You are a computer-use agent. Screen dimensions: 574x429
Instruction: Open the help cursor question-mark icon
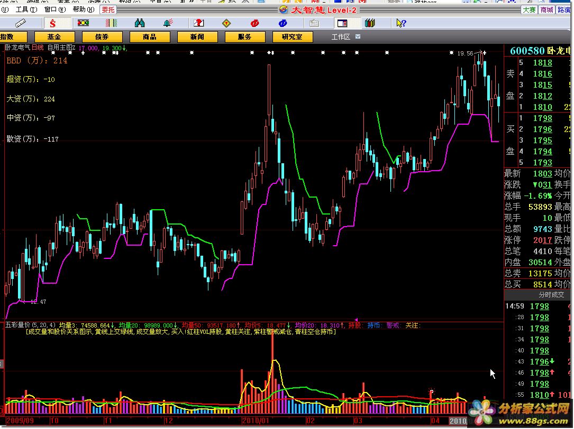click(x=402, y=23)
